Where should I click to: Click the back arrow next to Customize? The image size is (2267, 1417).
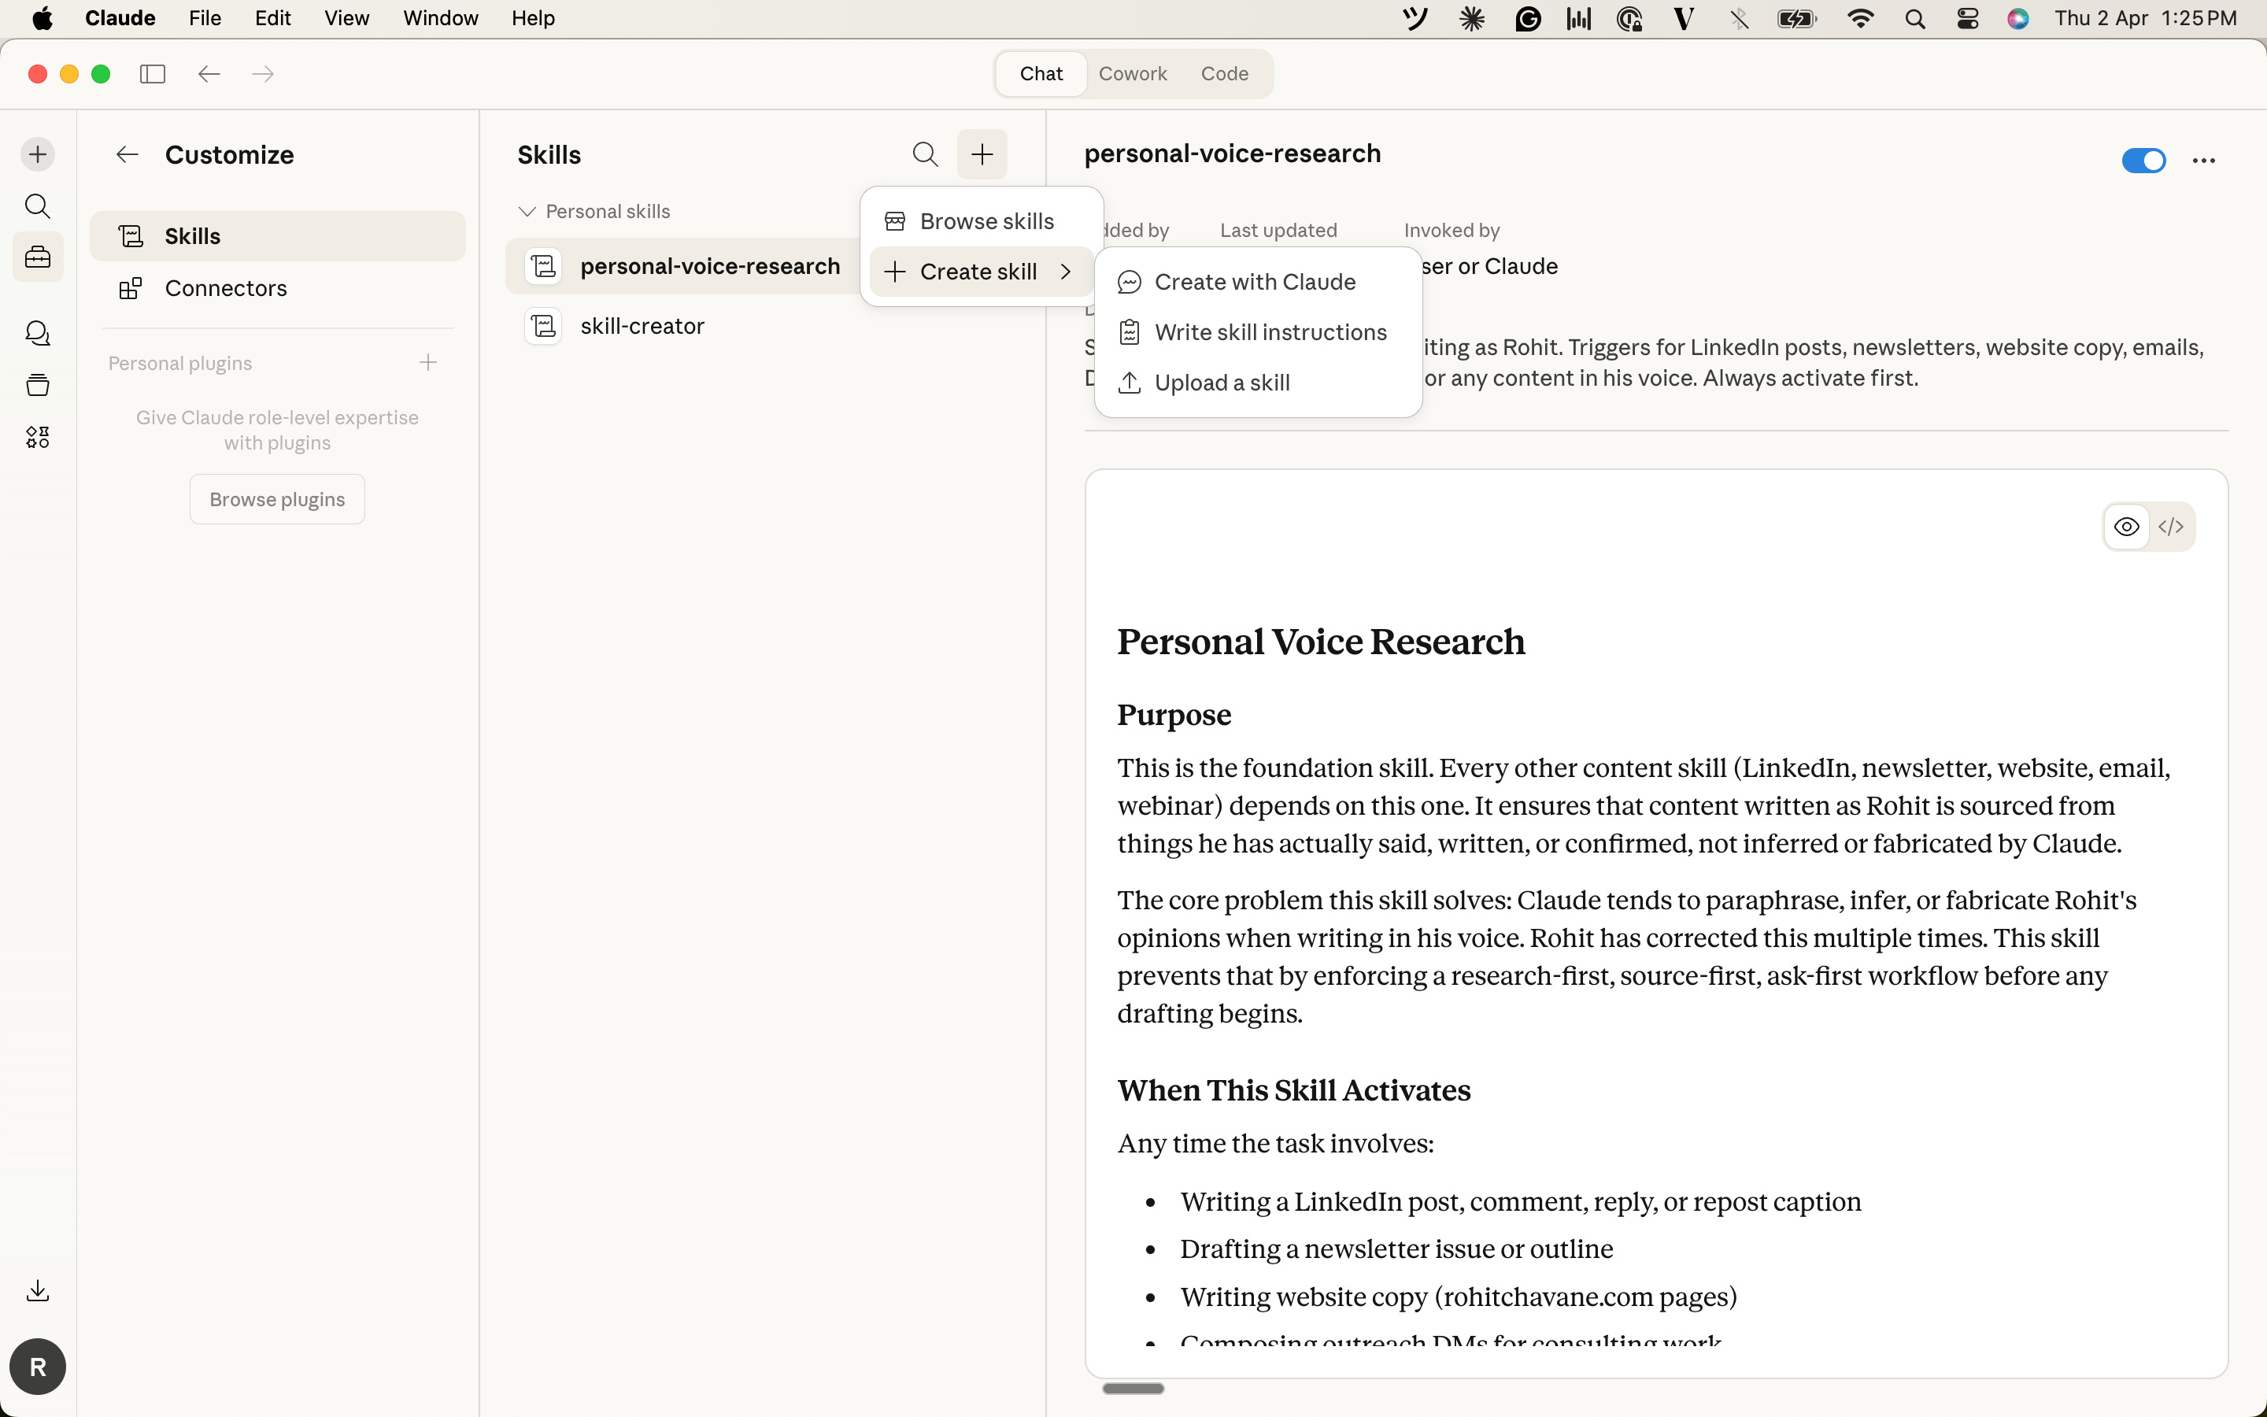[x=128, y=154]
